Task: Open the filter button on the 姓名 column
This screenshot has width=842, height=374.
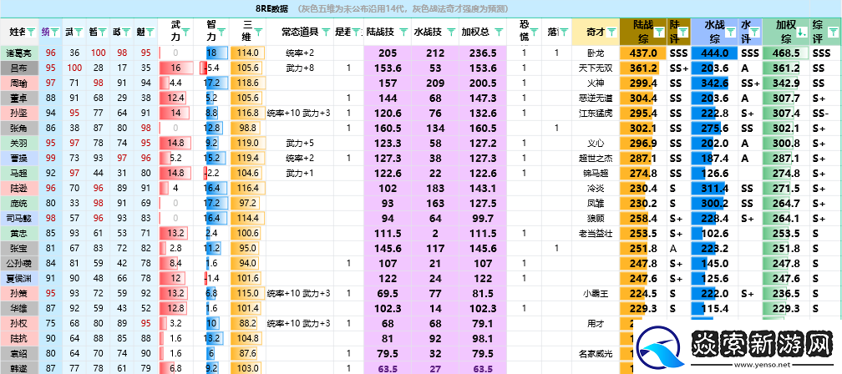Action: pos(31,33)
